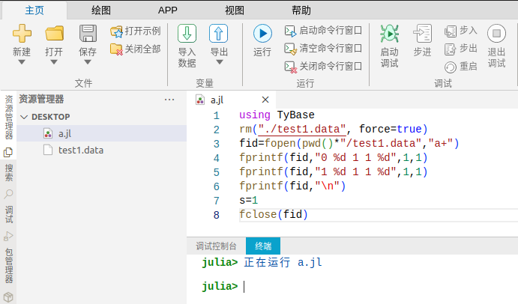Open the 视图 ribbon tab

coord(234,10)
